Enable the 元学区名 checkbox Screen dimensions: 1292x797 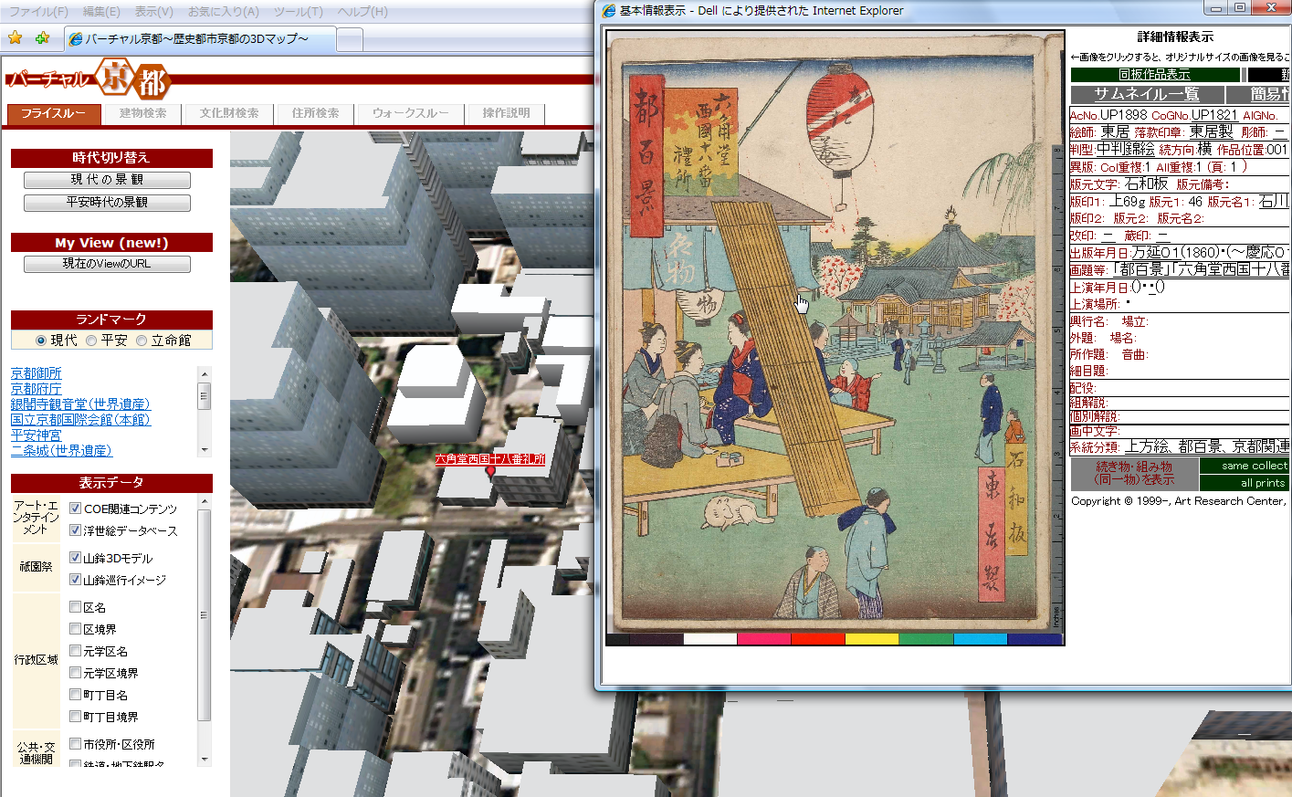pos(76,651)
